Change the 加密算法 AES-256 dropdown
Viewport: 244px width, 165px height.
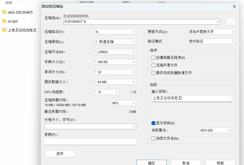(215, 131)
